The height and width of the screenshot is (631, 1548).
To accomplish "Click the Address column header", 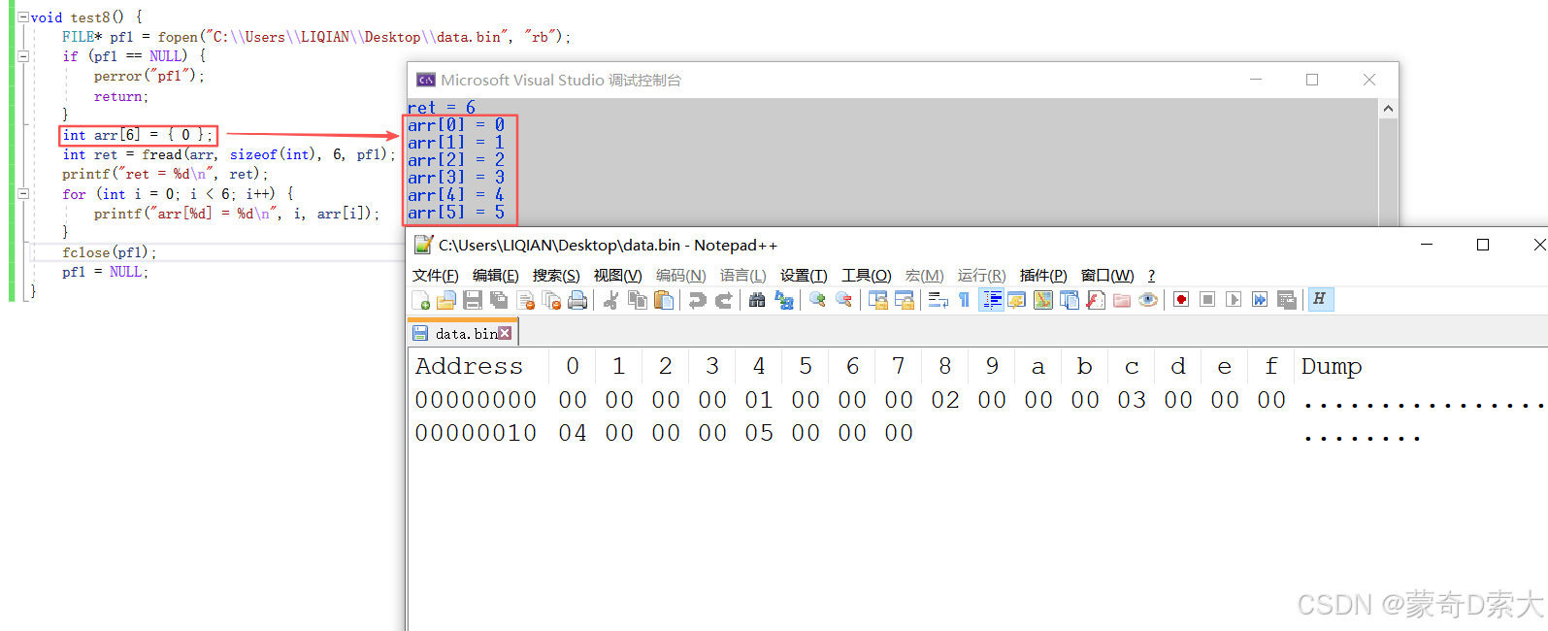I will coord(470,366).
